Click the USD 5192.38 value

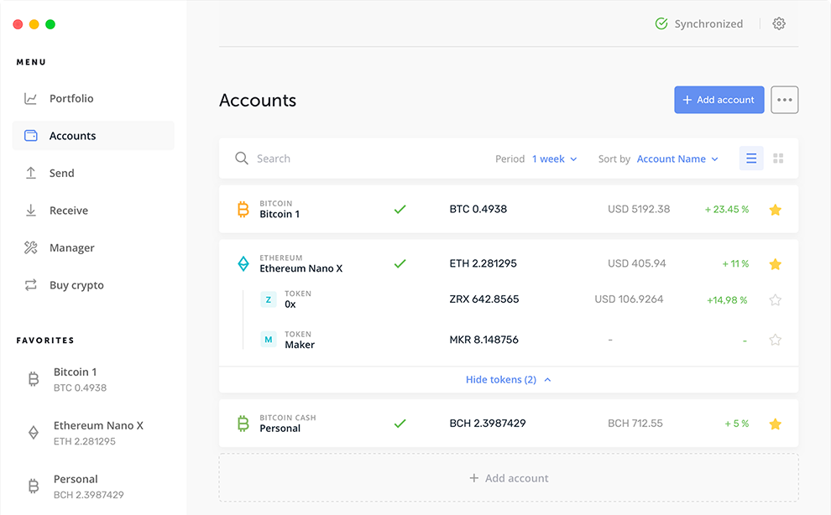click(639, 209)
